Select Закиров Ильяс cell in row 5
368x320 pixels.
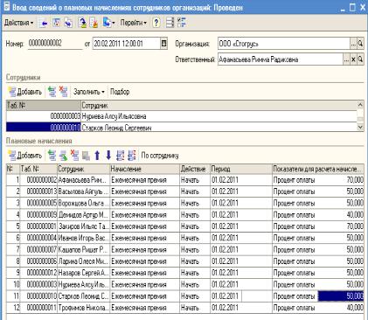click(x=83, y=226)
